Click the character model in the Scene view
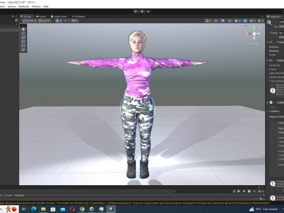The height and width of the screenshot is (213, 284). click(x=137, y=105)
